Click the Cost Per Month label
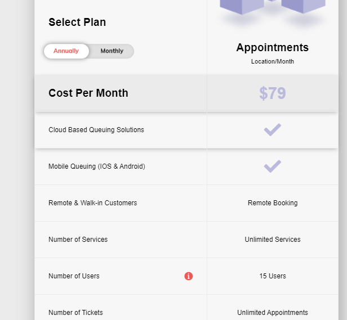The image size is (347, 320). [x=88, y=93]
